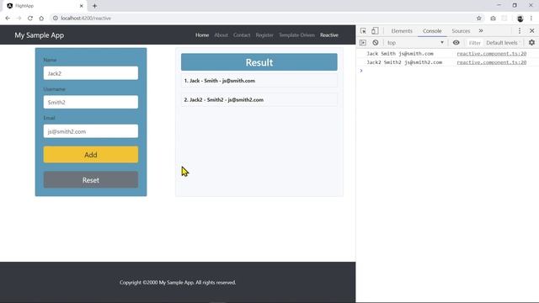Close the FlightApp browser tab
The height and width of the screenshot is (303, 539).
tap(82, 6)
